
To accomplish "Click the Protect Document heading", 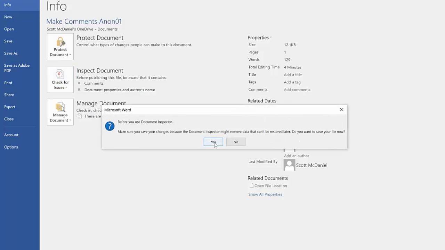I will (100, 38).
